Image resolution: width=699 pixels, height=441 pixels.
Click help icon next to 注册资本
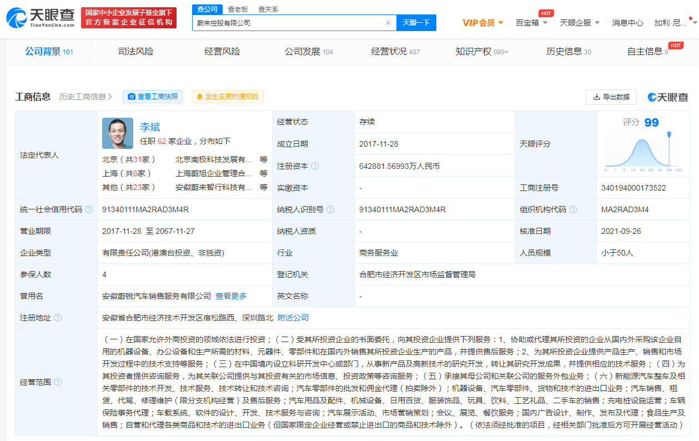(x=315, y=166)
